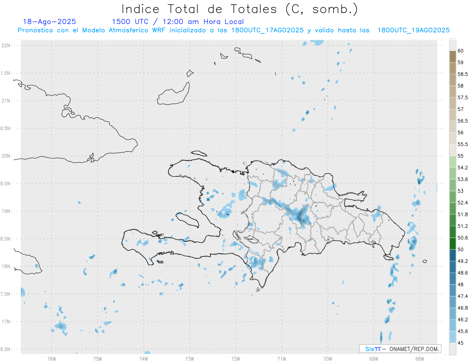Click the colorbar value '53.6'

463,179
